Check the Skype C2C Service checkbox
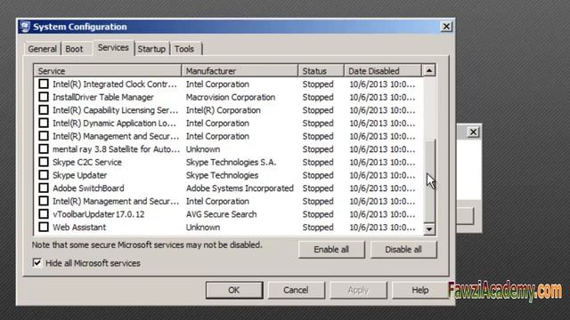Screen dimensions: 570x320 point(44,162)
